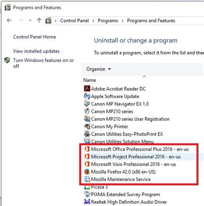
Task: Click Realtek High Definition Audio Driver icon
Action: (87, 202)
